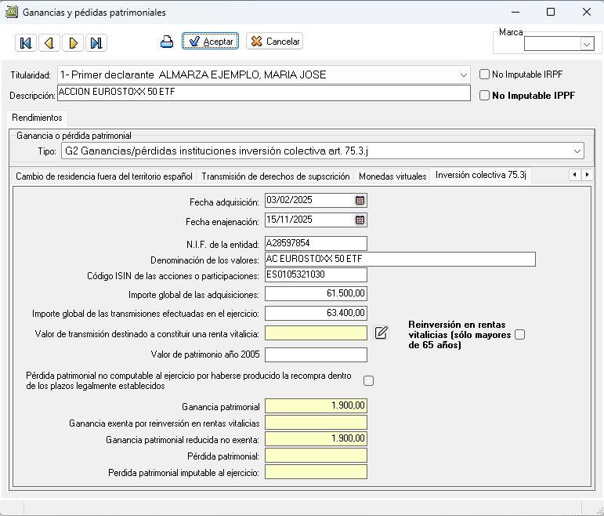Select Transmisión de derechos de suscripción tab
The image size is (604, 516).
(x=276, y=176)
